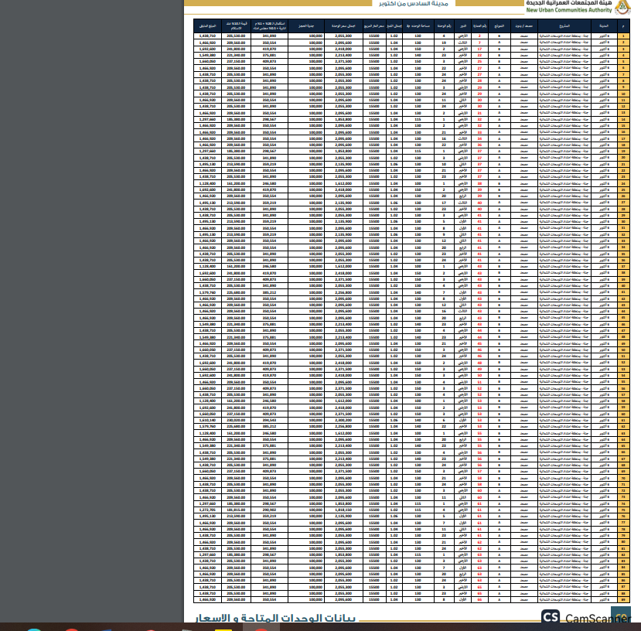Select the cell with value 181,815.00
Image resolution: width=641 pixels, height=631 pixels.
pyautogui.click(x=236, y=510)
